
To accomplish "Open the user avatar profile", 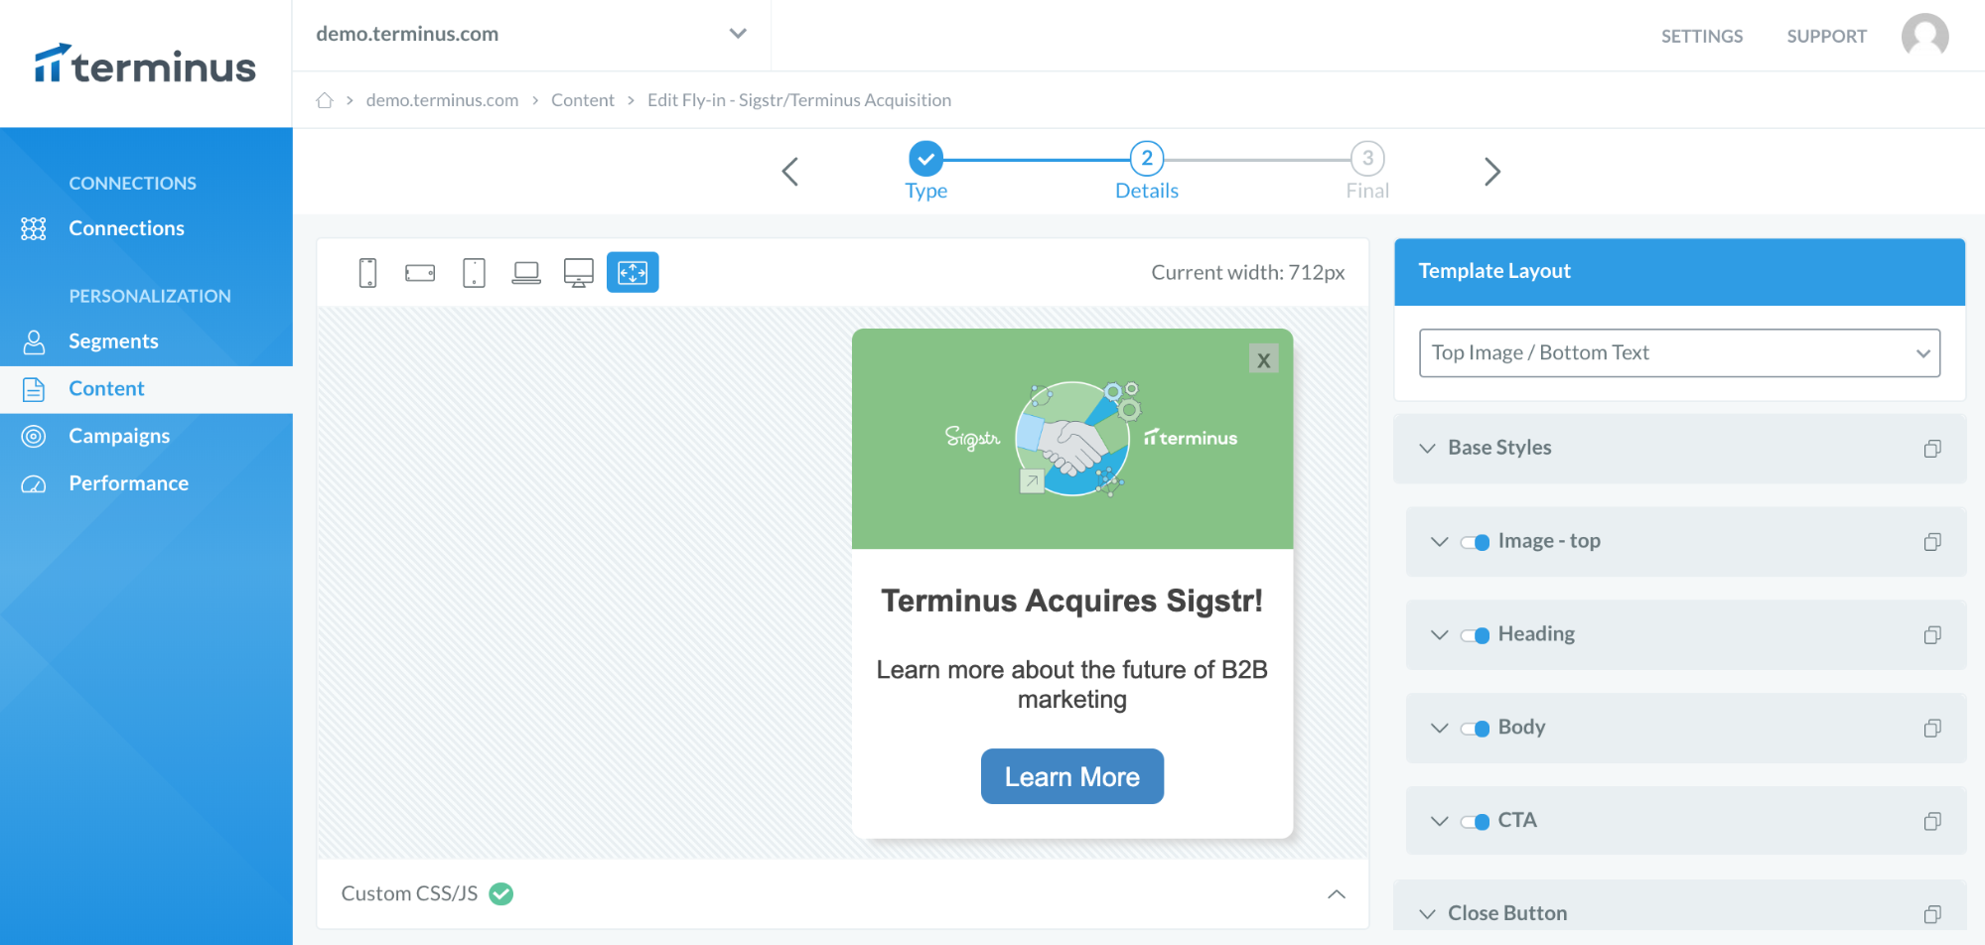I will point(1924,36).
